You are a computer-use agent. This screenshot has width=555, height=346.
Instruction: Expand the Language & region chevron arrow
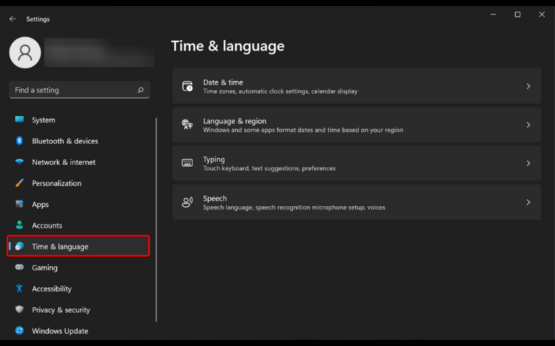click(x=528, y=125)
